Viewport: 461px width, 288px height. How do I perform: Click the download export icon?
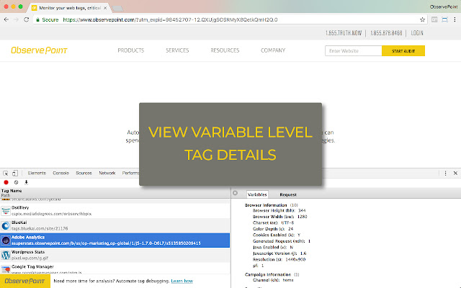[x=26, y=182]
